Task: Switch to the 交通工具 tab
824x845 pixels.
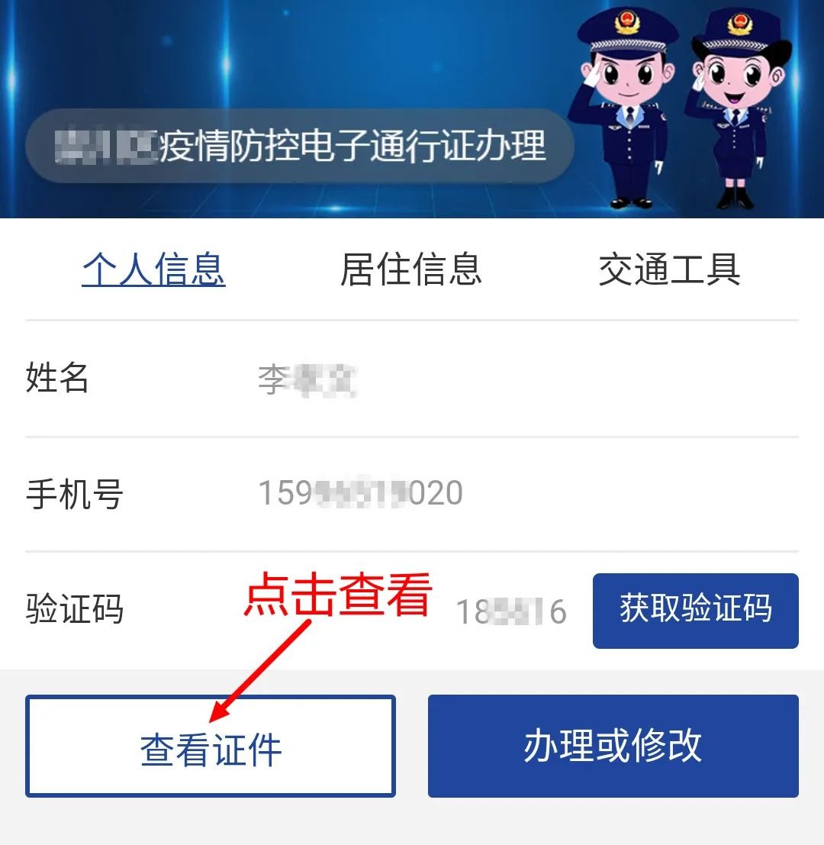Action: point(669,269)
